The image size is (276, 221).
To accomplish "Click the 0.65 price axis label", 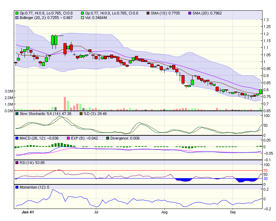I will 267,111.
